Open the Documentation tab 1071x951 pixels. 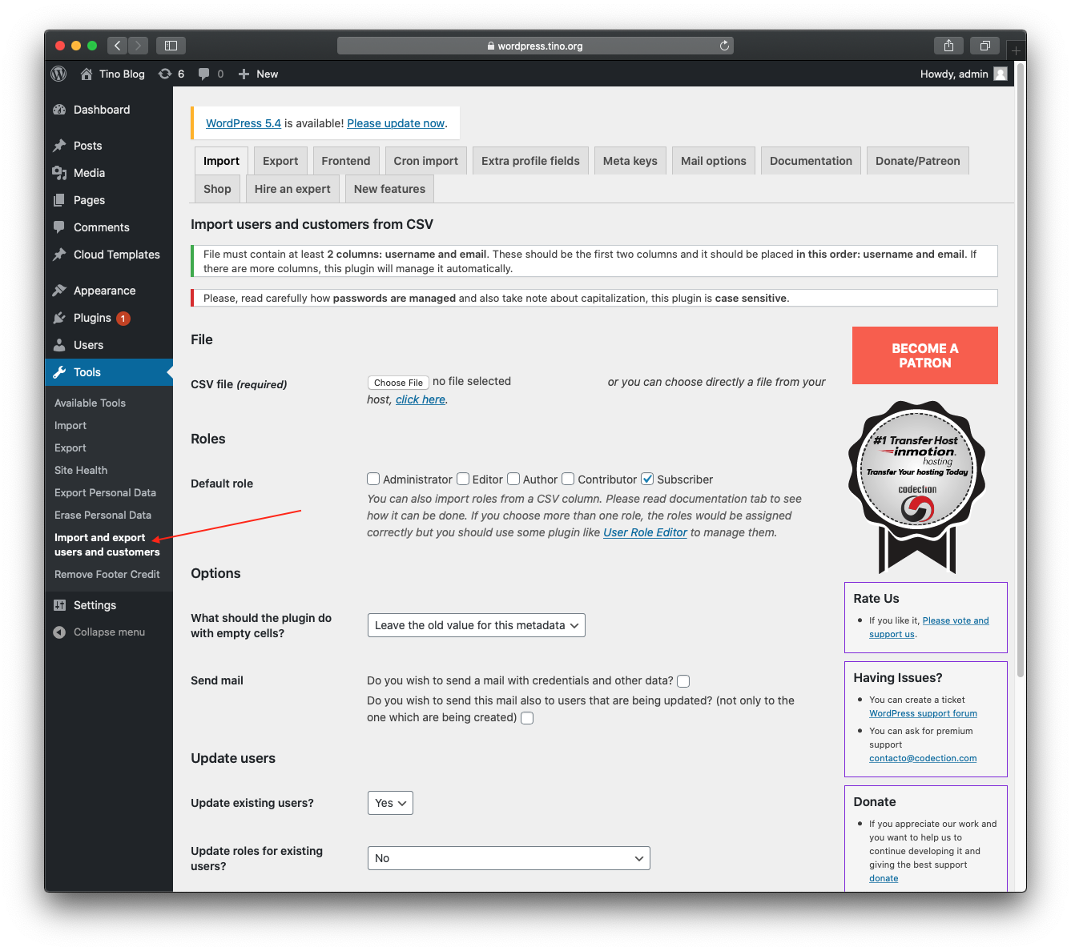click(811, 160)
